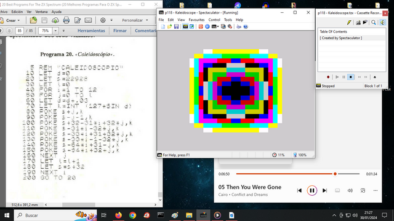The height and width of the screenshot is (221, 394).
Task: Pause the song Then You Were Gone
Action: [x=312, y=191]
